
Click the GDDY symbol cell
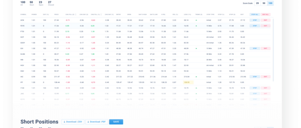22,43
